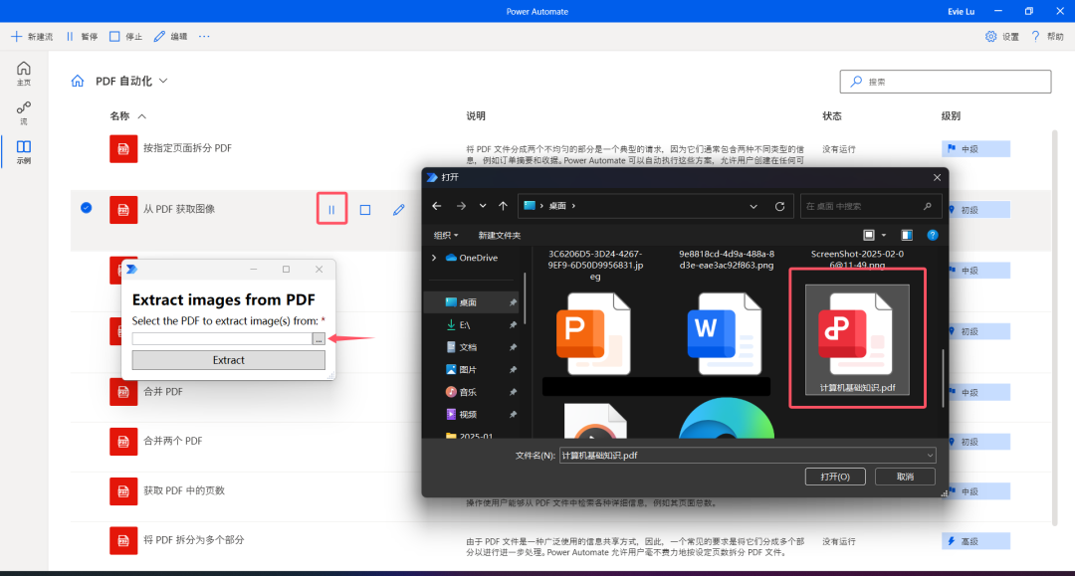Click the 新建流 toolbar command
Screen dimensions: 1075x576
[32, 36]
